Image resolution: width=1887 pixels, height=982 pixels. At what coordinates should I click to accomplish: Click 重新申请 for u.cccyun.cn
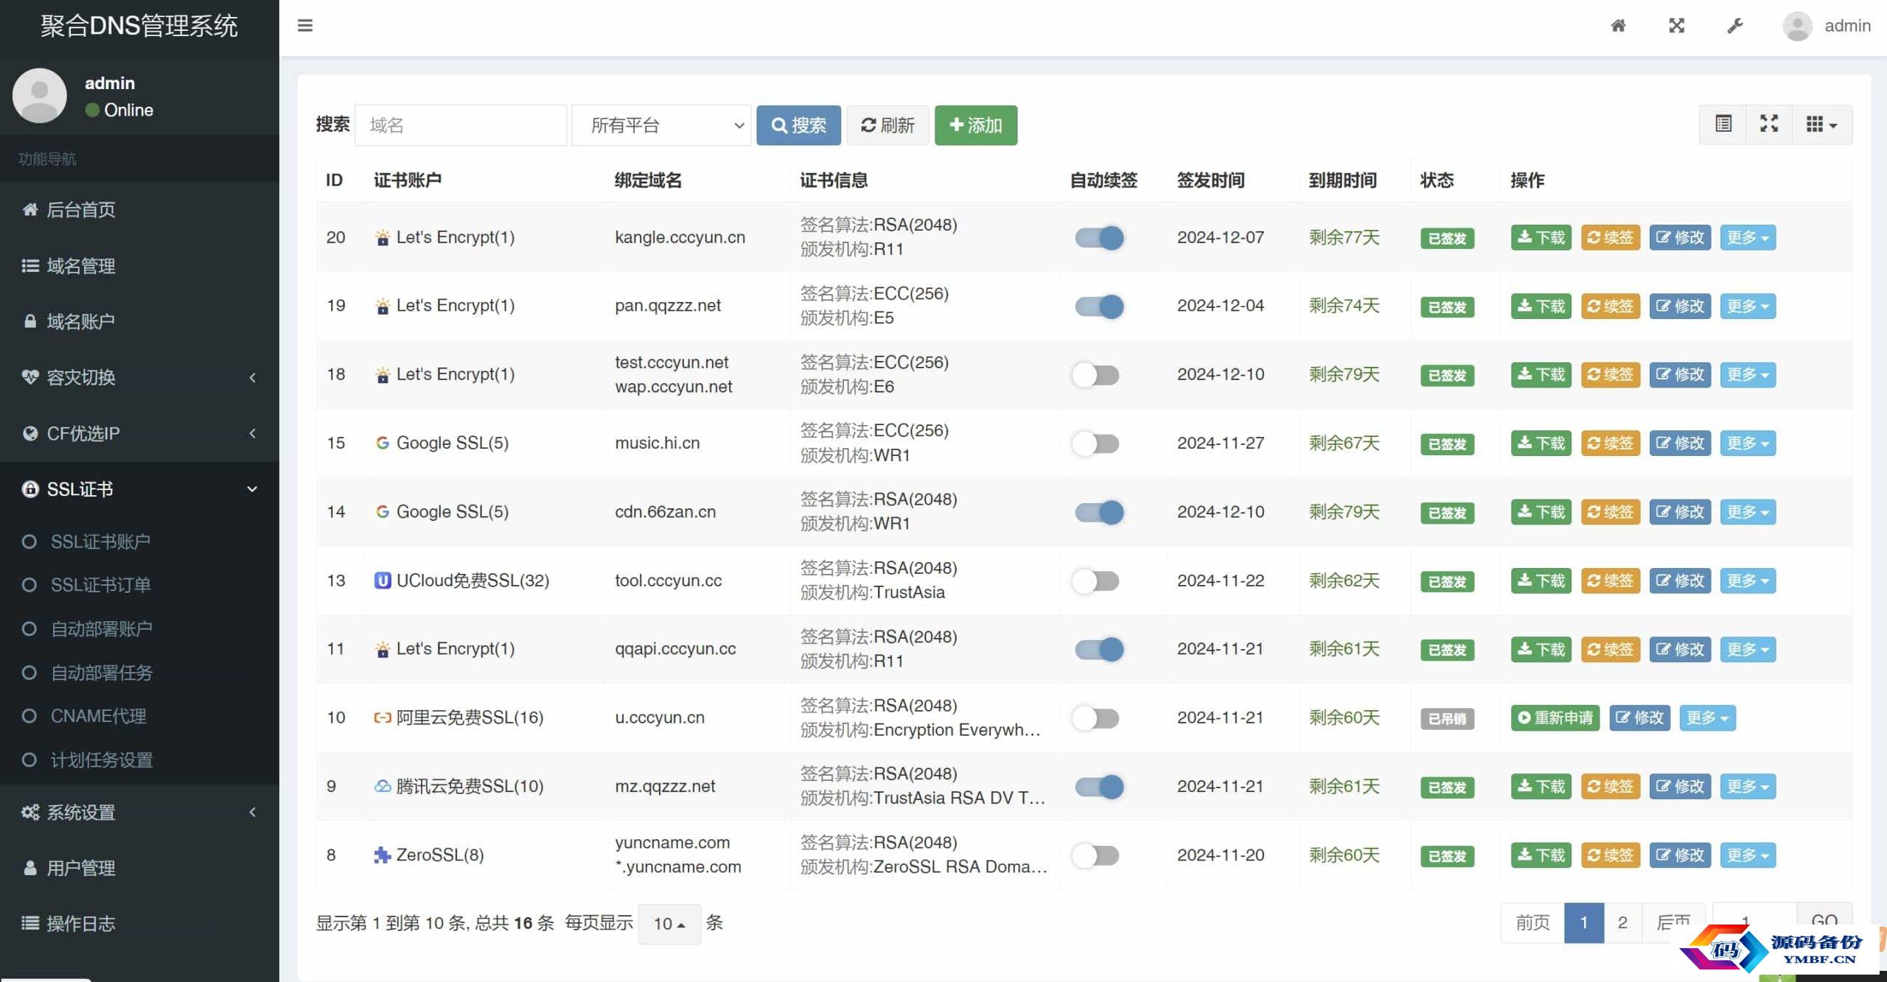1555,718
